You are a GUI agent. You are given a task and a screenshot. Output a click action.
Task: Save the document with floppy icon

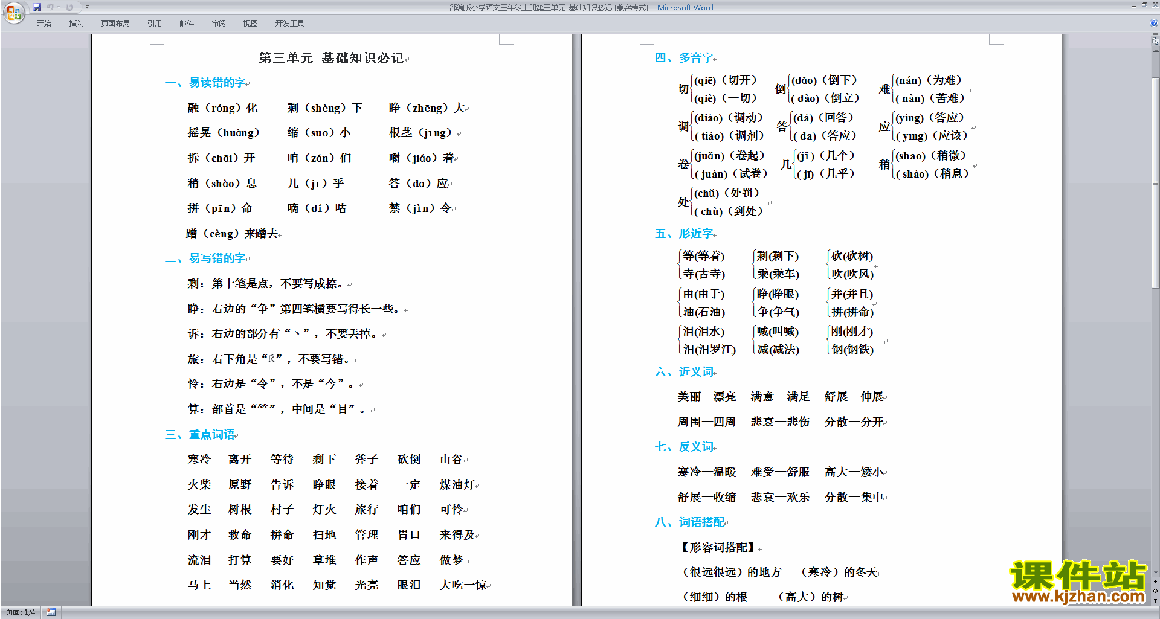(x=37, y=7)
